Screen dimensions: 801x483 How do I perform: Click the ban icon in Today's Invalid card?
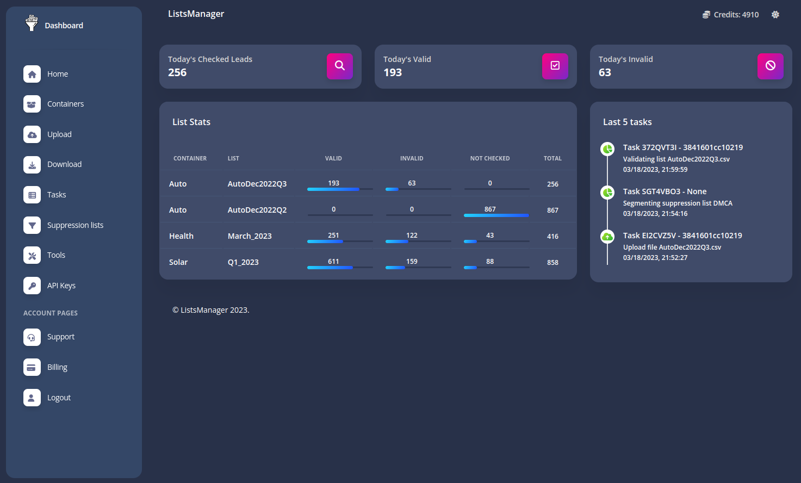(771, 66)
